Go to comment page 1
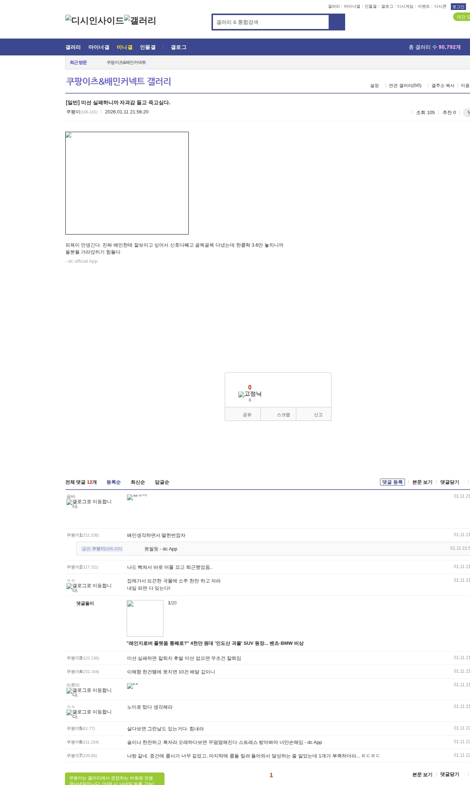 click(x=271, y=775)
